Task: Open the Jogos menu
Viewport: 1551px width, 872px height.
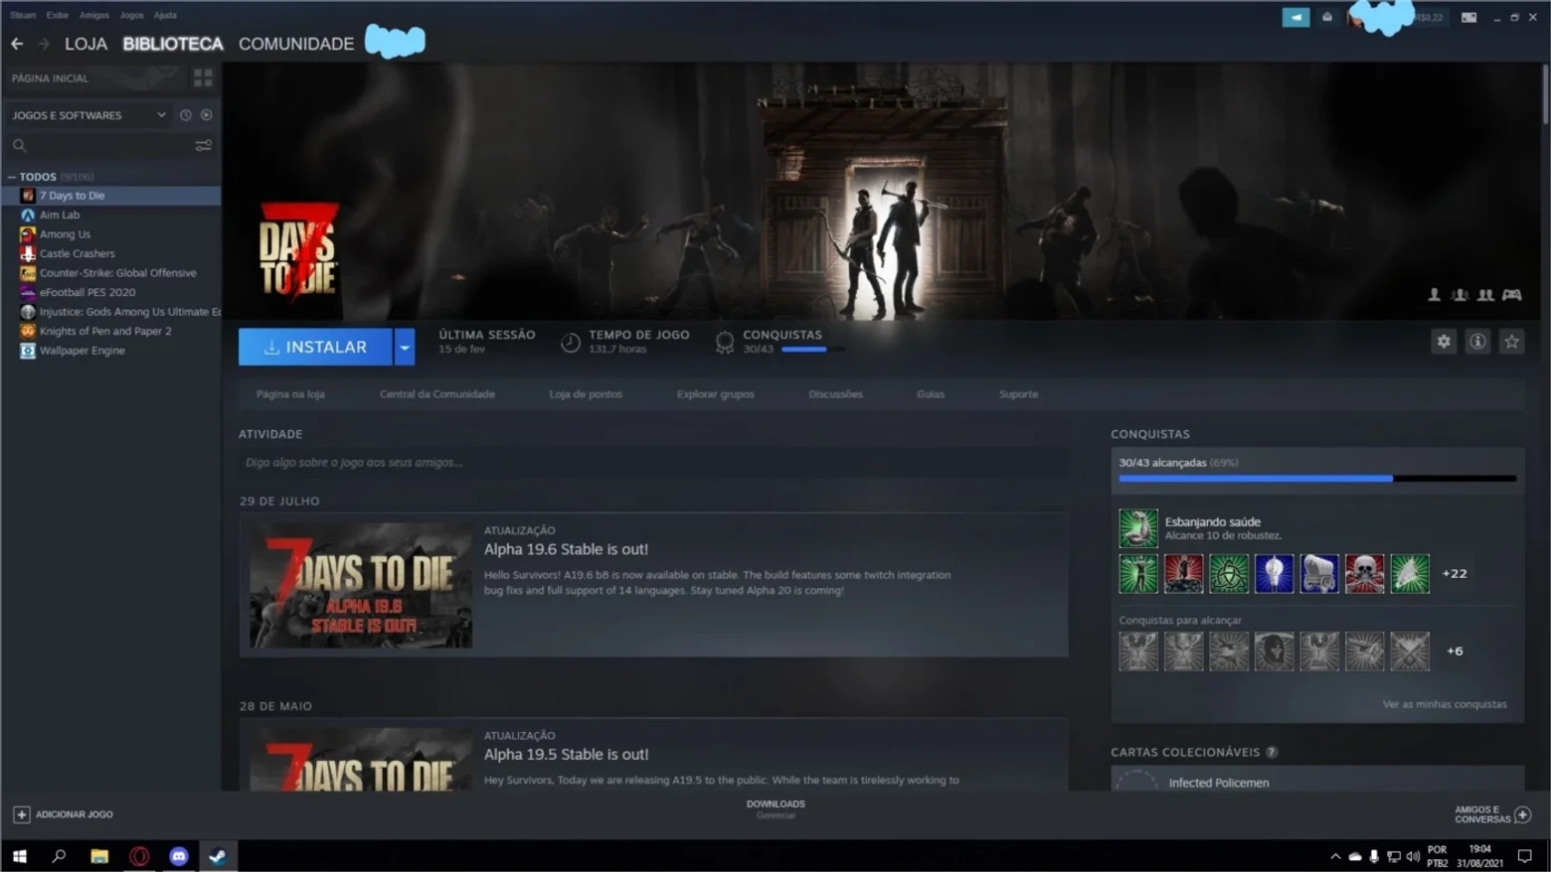Action: (x=131, y=15)
